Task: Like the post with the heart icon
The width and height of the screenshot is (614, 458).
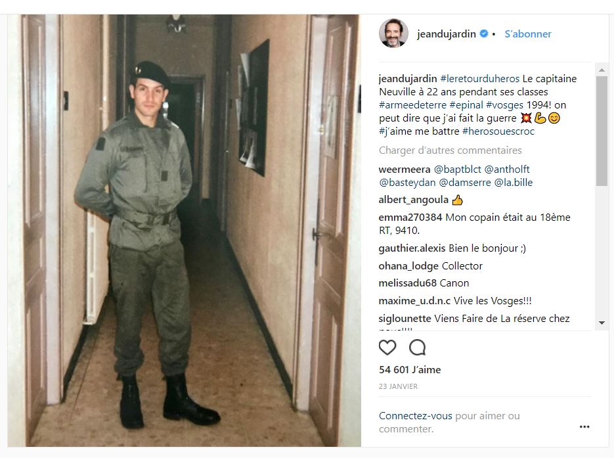Action: coord(387,347)
